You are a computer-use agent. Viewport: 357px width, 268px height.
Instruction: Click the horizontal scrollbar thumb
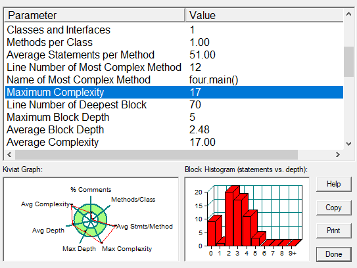coord(156,155)
